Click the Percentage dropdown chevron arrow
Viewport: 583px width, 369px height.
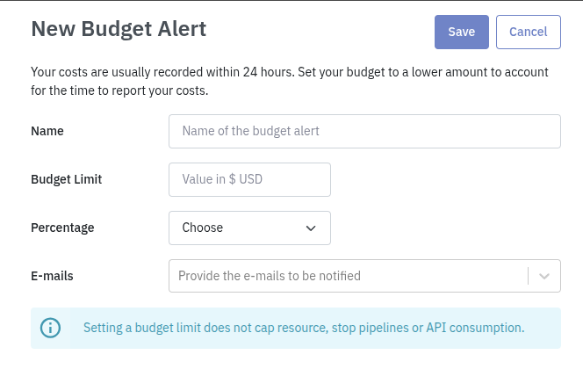point(311,228)
